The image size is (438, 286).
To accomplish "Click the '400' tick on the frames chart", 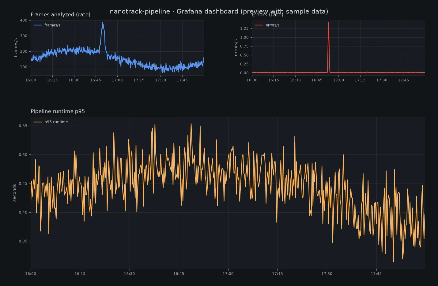I will (x=24, y=20).
